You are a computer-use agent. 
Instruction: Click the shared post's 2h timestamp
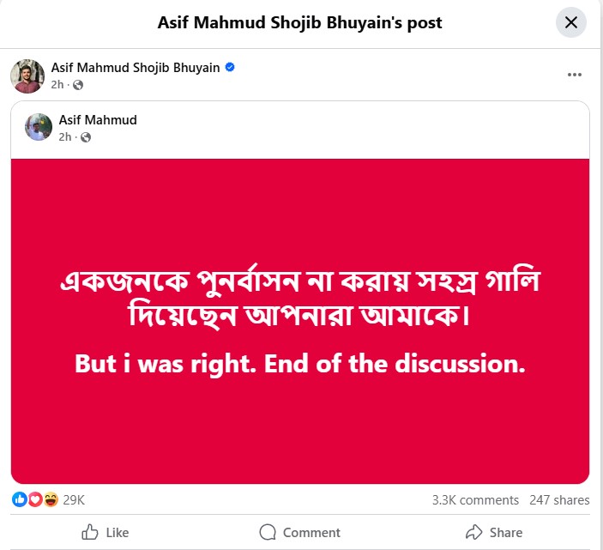pyautogui.click(x=65, y=137)
